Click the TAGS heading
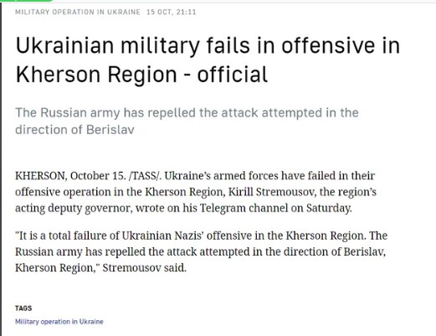The image size is (436, 336). coord(23,308)
